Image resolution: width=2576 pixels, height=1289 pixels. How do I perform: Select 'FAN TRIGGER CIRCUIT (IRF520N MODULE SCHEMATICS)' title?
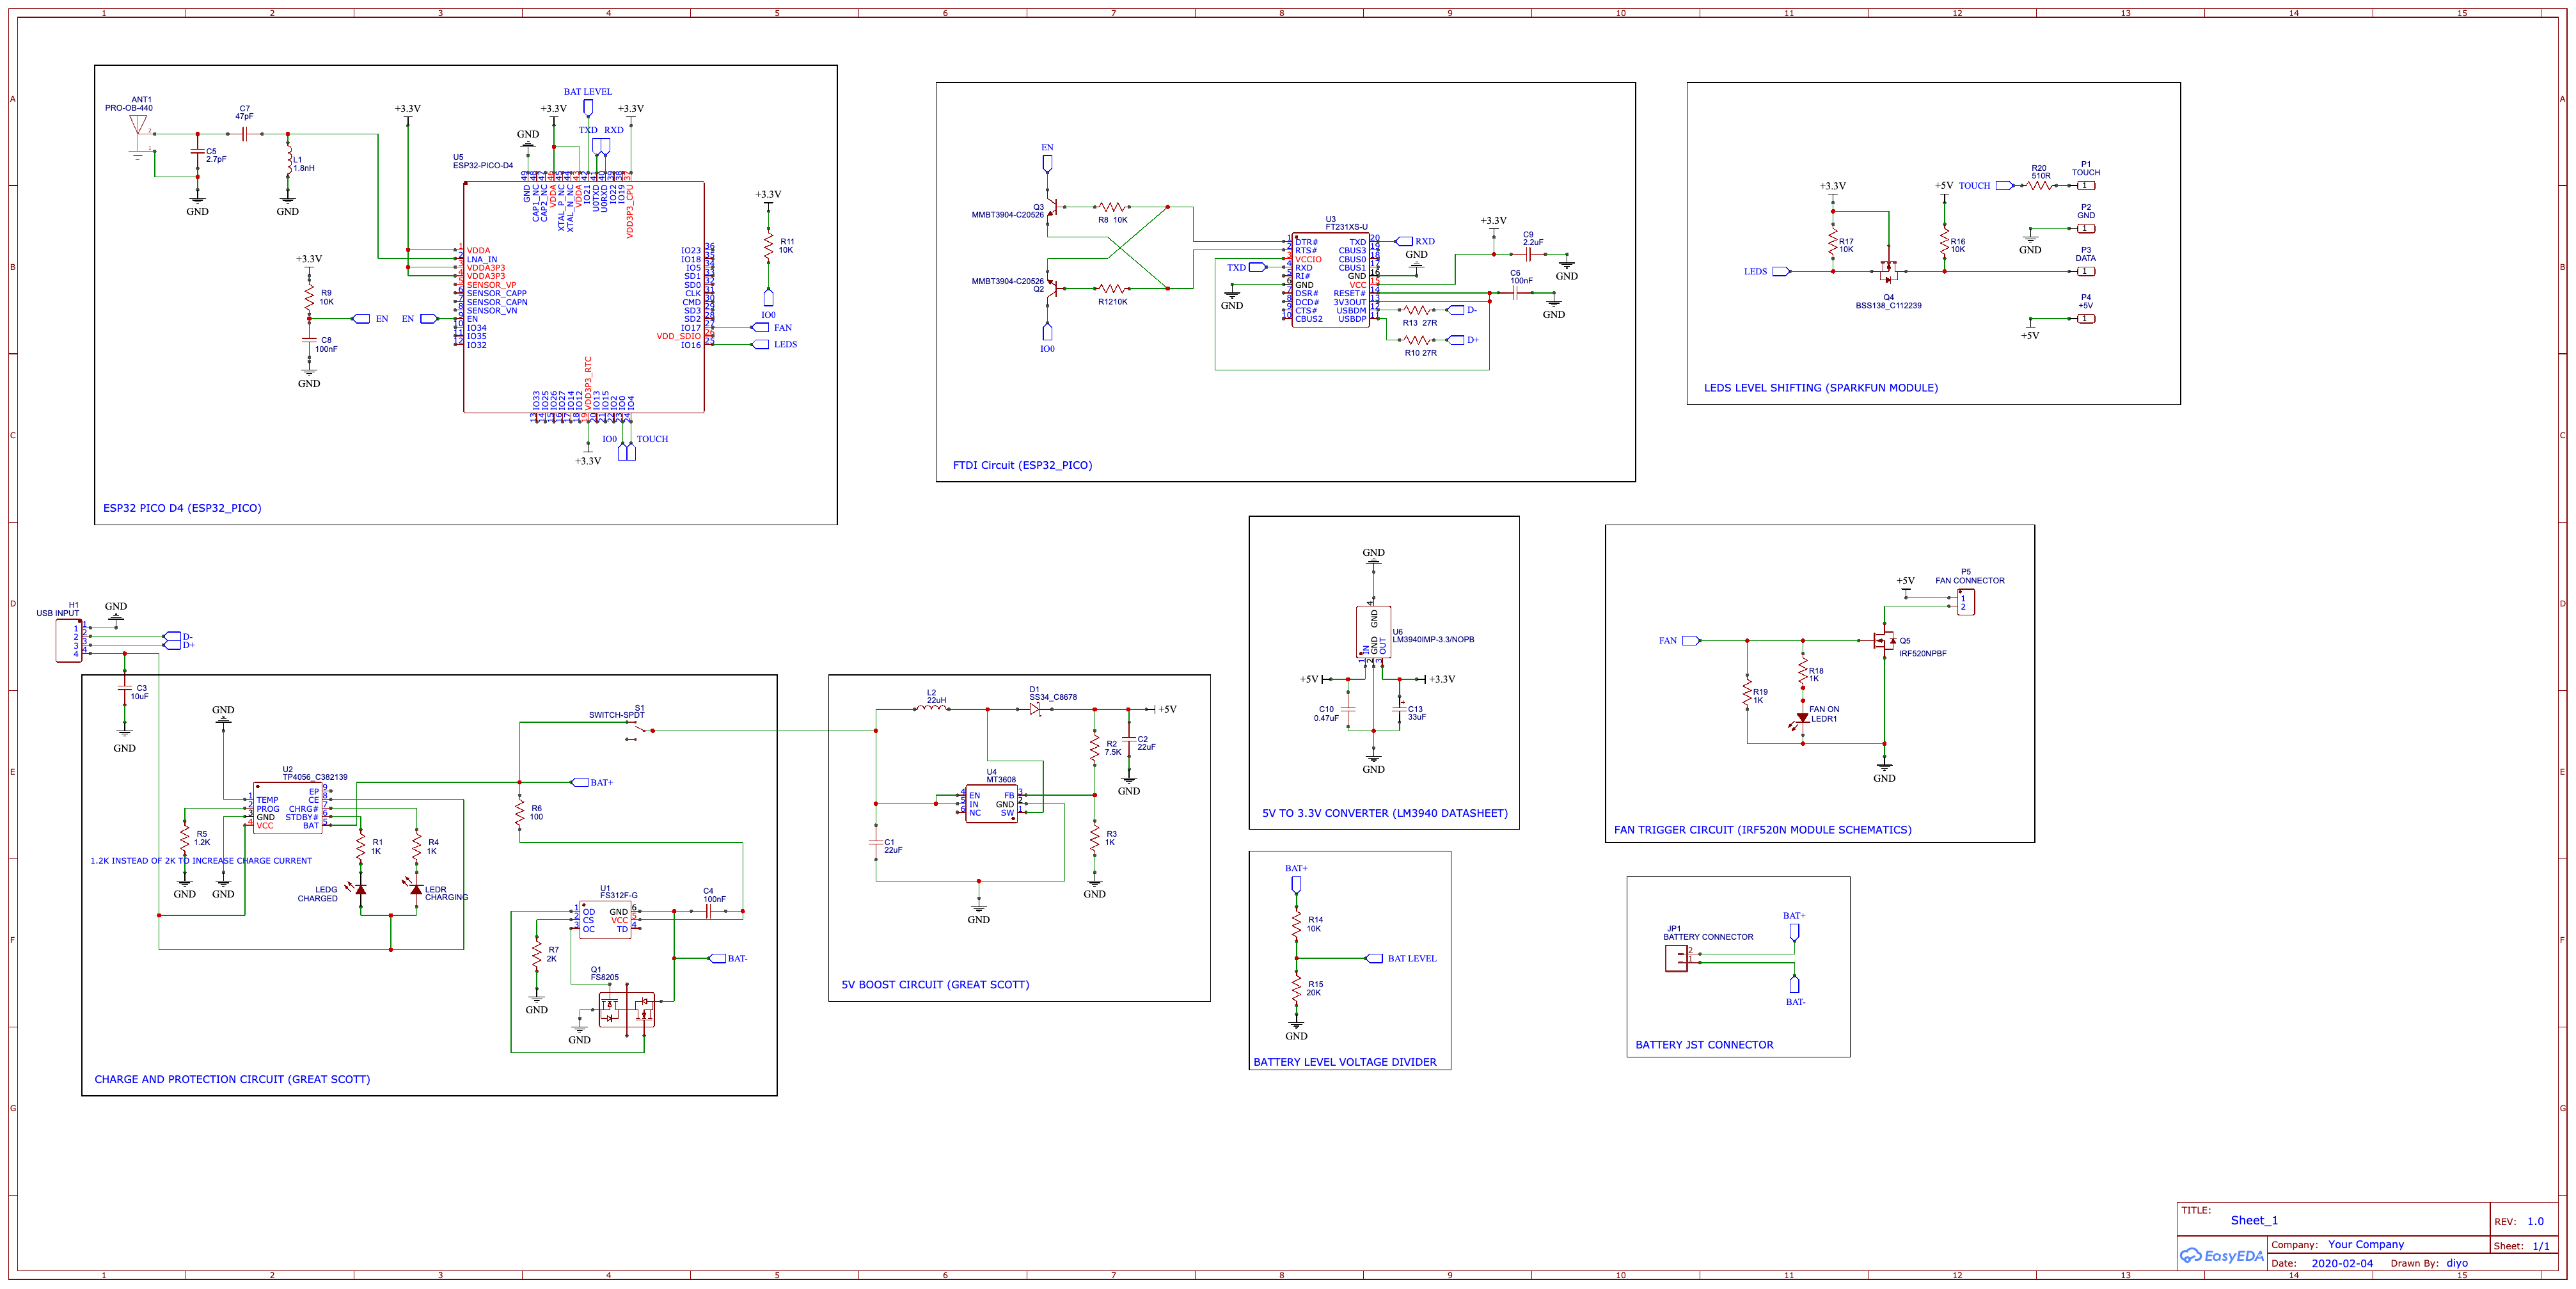pyautogui.click(x=1762, y=830)
